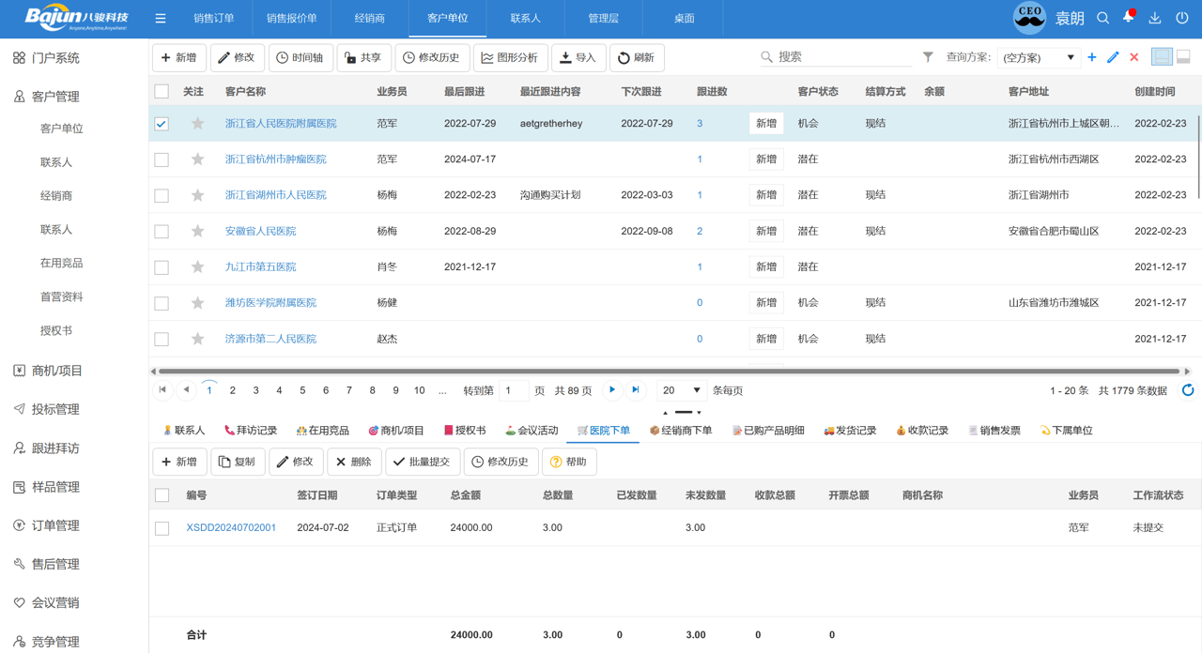The height and width of the screenshot is (653, 1202).
Task: Edit query scheme using pencil icon
Action: pos(1113,57)
